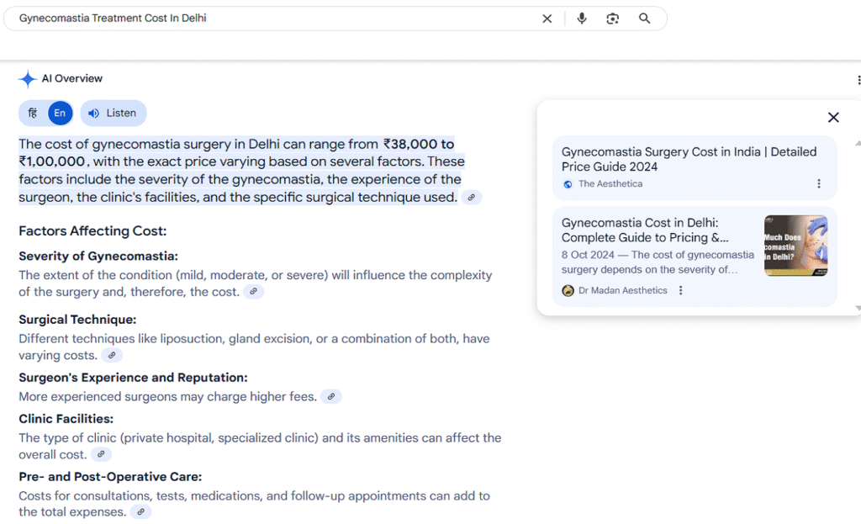The width and height of the screenshot is (861, 524).
Task: Click the Surgical Technique heading
Action: (x=77, y=320)
